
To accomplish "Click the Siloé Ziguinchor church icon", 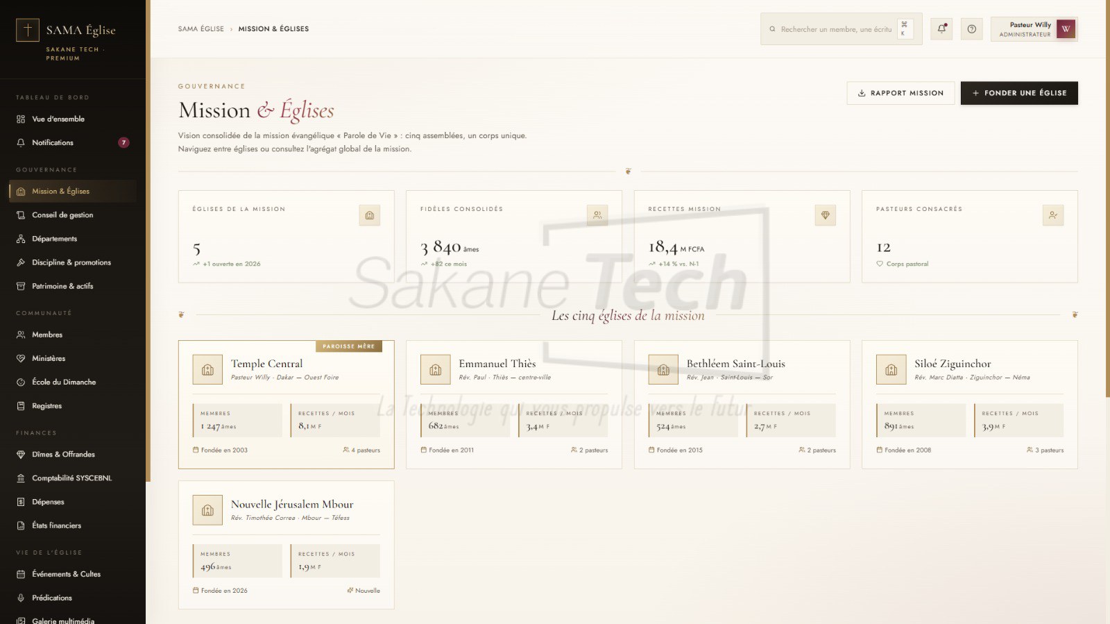I will tap(891, 369).
